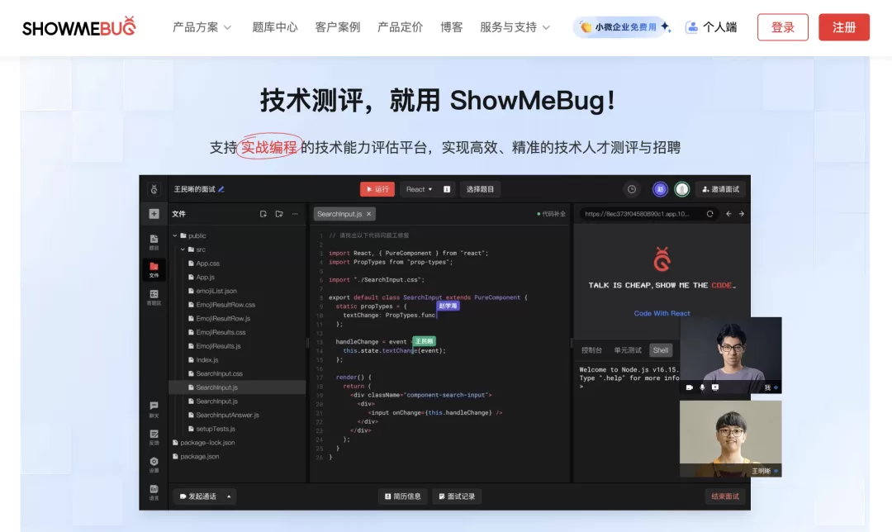Collapse the src folder
Viewport: 892px width, 532px height.
pos(183,249)
